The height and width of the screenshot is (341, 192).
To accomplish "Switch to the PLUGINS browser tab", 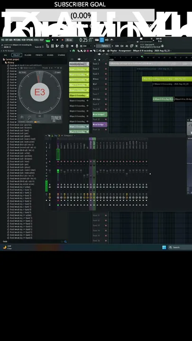I will pyautogui.click(x=28, y=55).
